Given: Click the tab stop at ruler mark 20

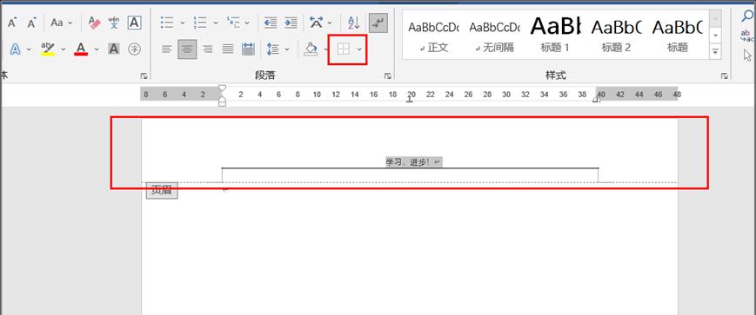Looking at the screenshot, I should pos(411,100).
